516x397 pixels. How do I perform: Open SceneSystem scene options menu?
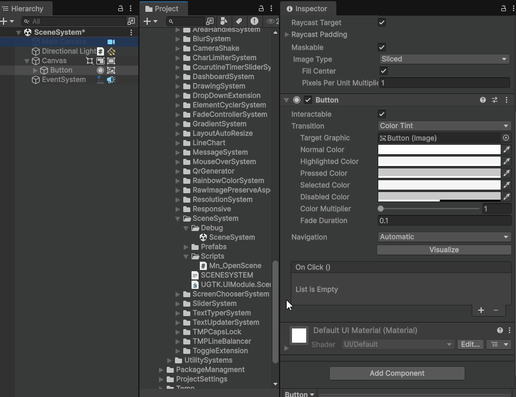point(131,32)
